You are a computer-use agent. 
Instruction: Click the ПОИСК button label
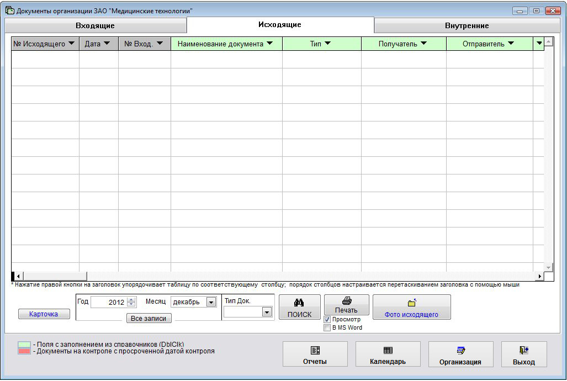point(299,314)
